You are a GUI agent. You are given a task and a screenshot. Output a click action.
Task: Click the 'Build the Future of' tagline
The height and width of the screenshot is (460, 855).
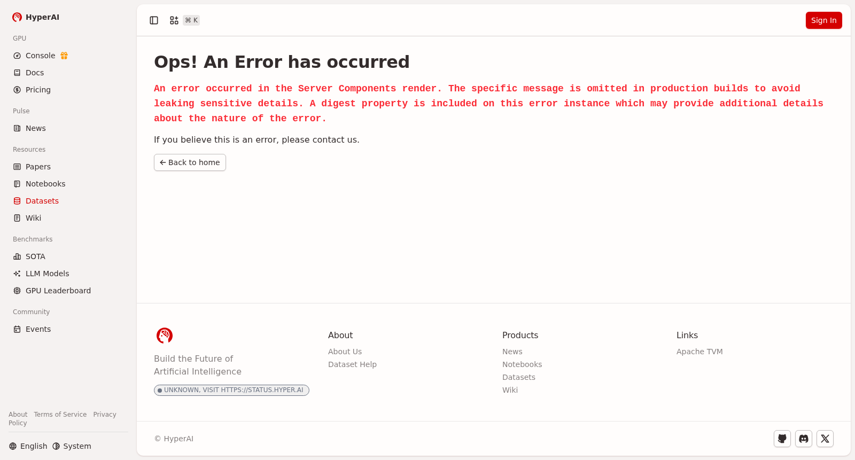pos(193,359)
